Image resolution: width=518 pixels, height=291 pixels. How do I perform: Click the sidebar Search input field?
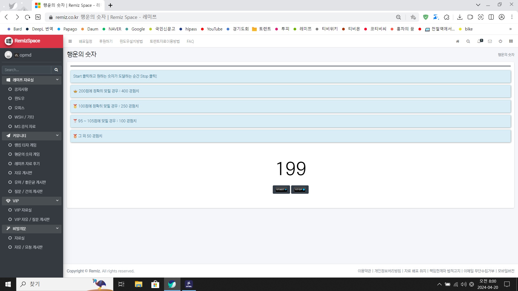click(x=26, y=70)
